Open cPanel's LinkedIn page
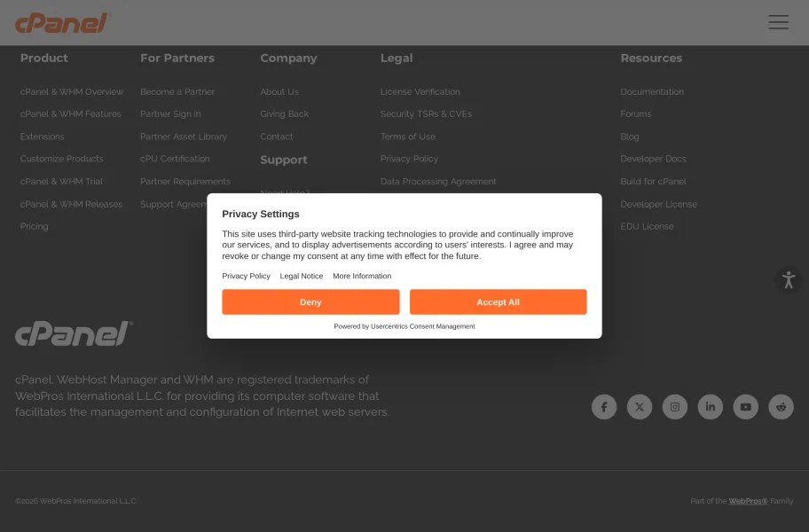This screenshot has height=532, width=809. tap(710, 407)
